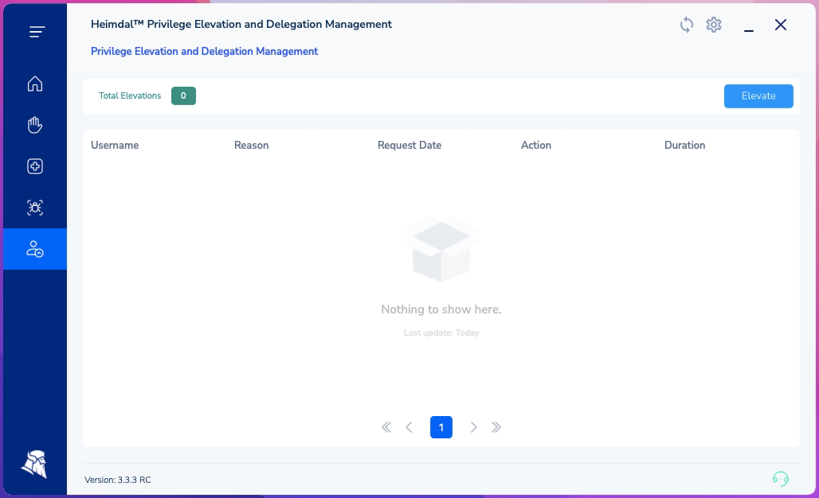Screen dimensions: 819x498
Task: Go to the Home dashboard icon
Action: (35, 84)
